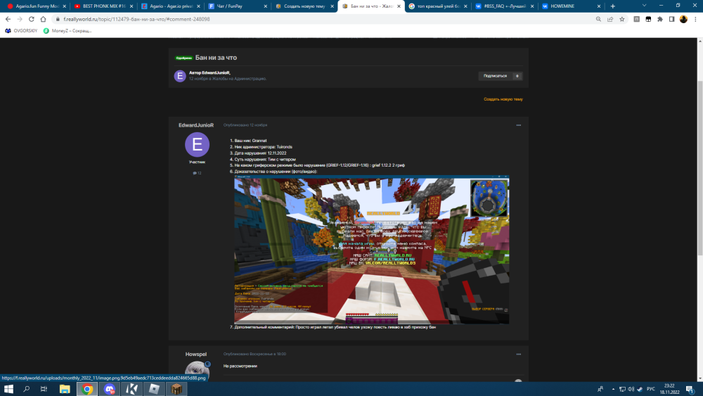Switch to the HOWEMINE tab
Viewport: 703px width, 396px height.
coord(571,6)
